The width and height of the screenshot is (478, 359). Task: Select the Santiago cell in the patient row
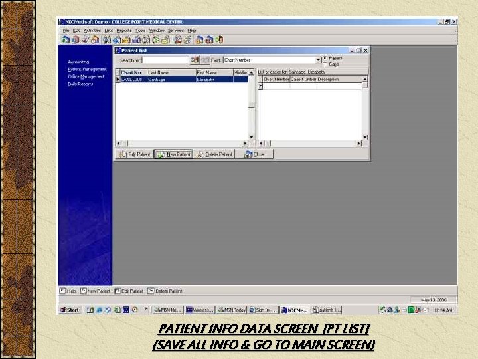(x=172, y=80)
